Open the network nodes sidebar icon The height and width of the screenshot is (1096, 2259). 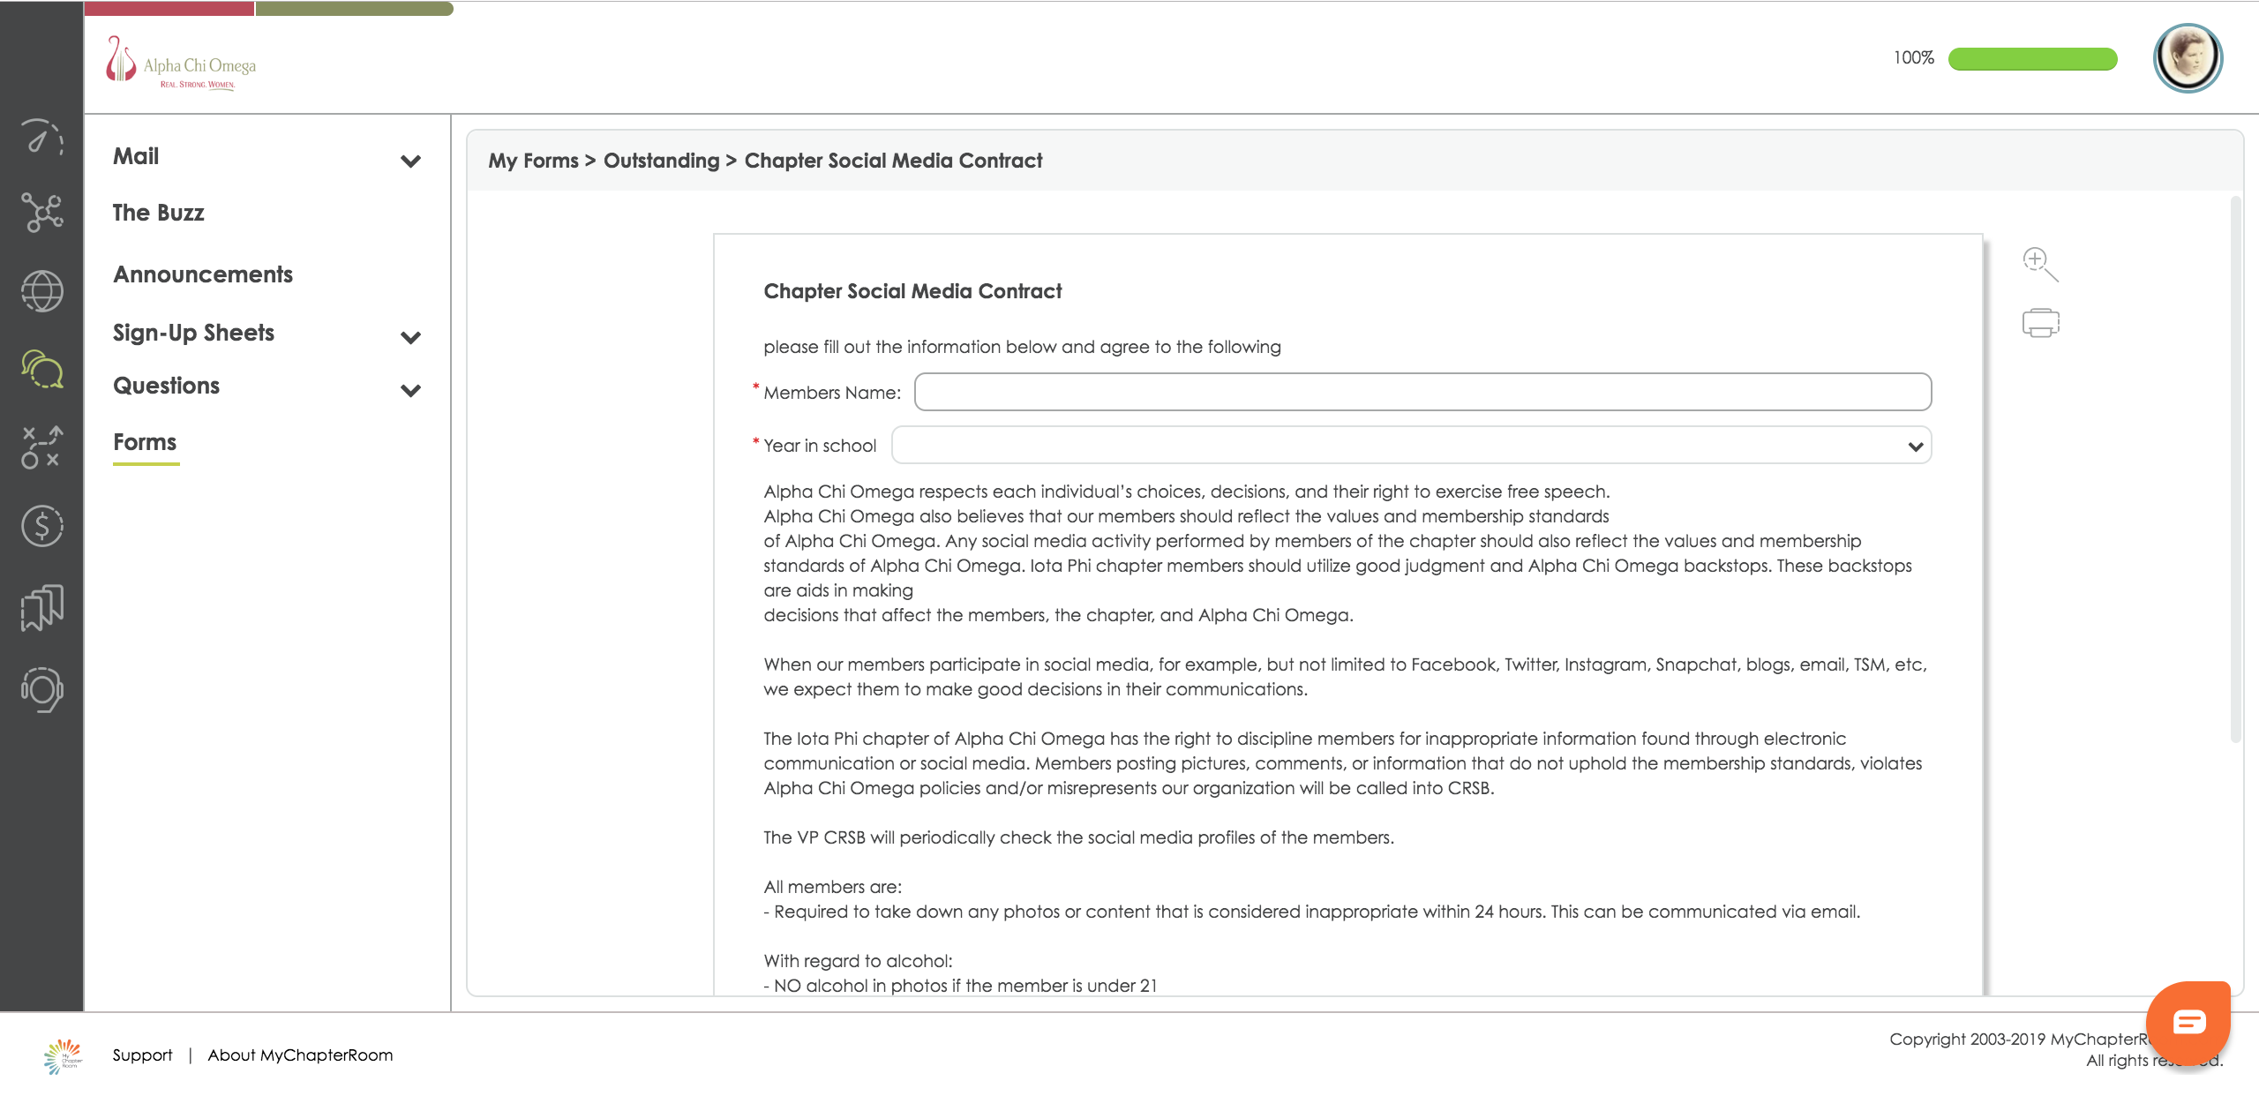(41, 213)
